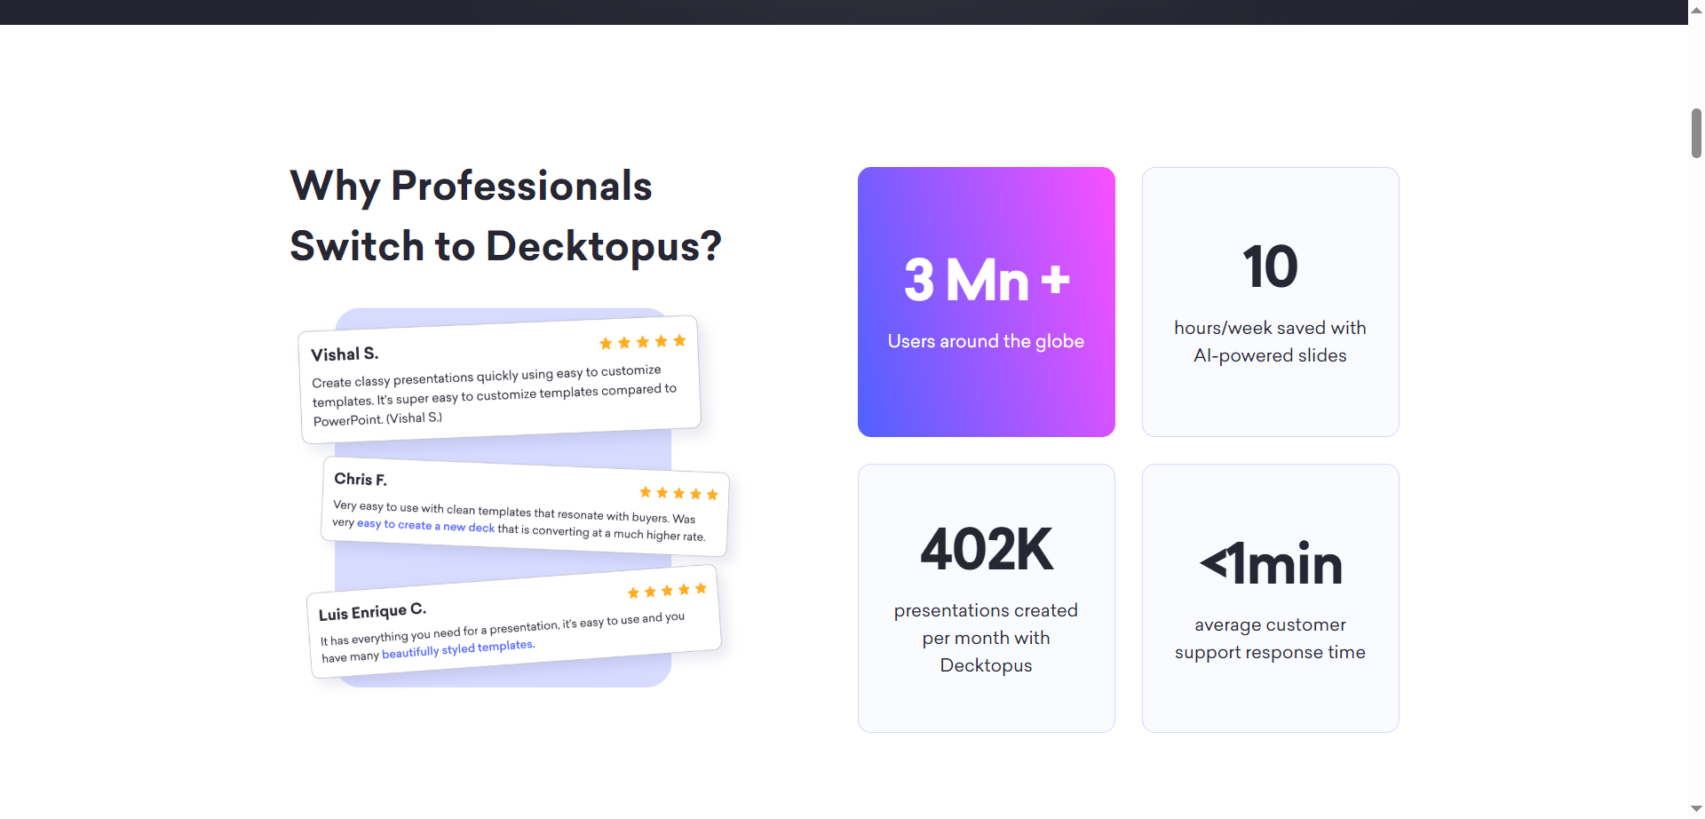Click the name "Luis Enrique C."
Viewport: 1705px width, 819px height.
tap(372, 612)
